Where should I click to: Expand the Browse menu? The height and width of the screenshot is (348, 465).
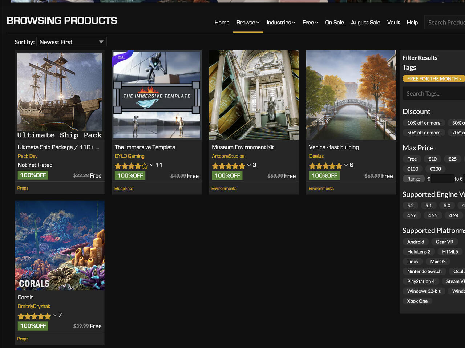click(248, 23)
